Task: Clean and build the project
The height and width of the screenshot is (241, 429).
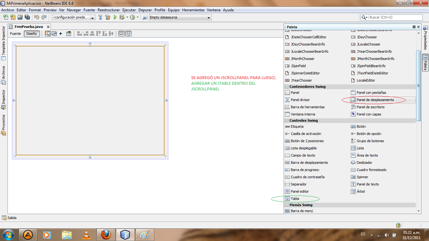Action: click(x=108, y=17)
